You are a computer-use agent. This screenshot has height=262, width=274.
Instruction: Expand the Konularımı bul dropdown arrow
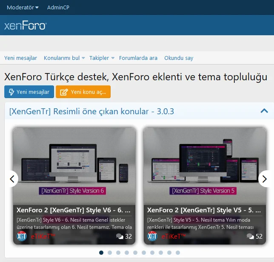point(83,58)
